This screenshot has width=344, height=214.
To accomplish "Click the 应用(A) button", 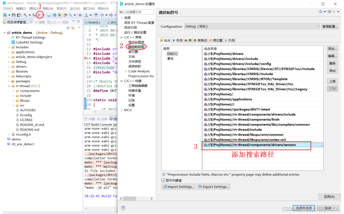I will pos(329,197).
